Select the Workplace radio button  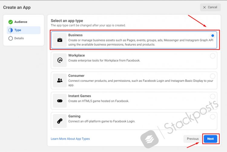pos(212,56)
